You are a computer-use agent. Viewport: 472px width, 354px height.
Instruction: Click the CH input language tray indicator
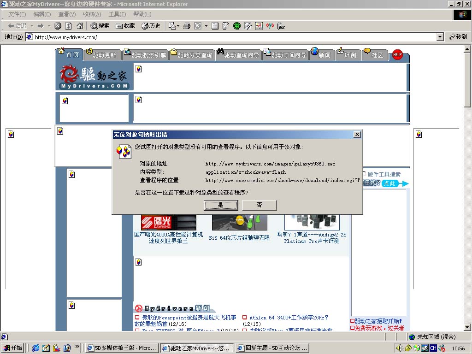click(433, 348)
